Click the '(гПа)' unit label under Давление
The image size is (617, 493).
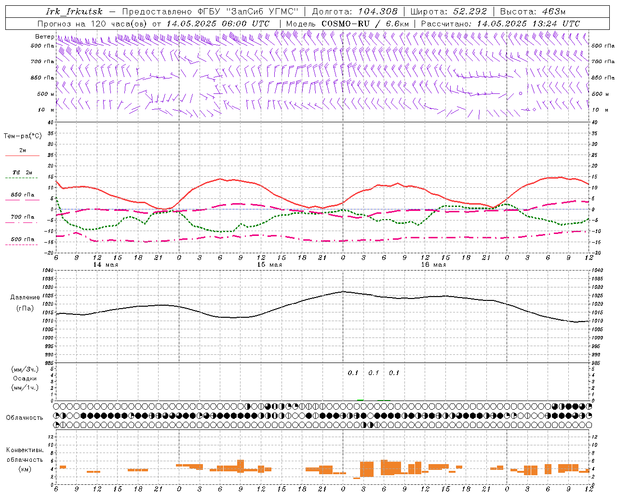coord(25,309)
